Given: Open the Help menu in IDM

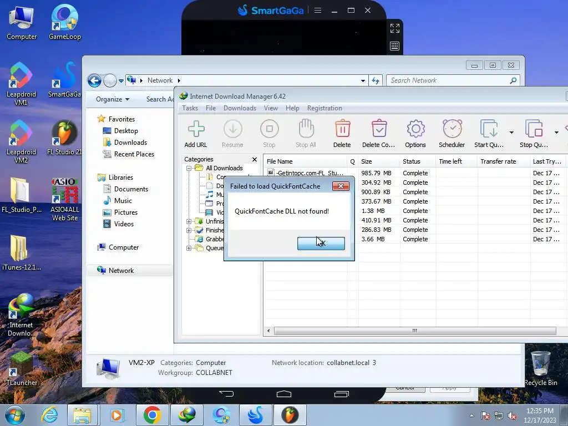Looking at the screenshot, I should click(292, 108).
